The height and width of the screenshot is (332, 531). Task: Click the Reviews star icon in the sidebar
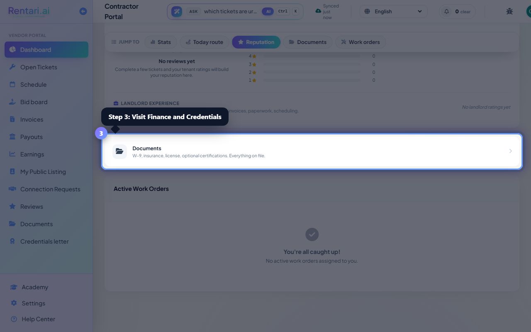click(12, 206)
